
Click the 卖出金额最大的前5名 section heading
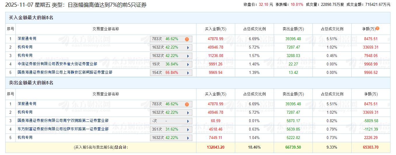(31, 83)
